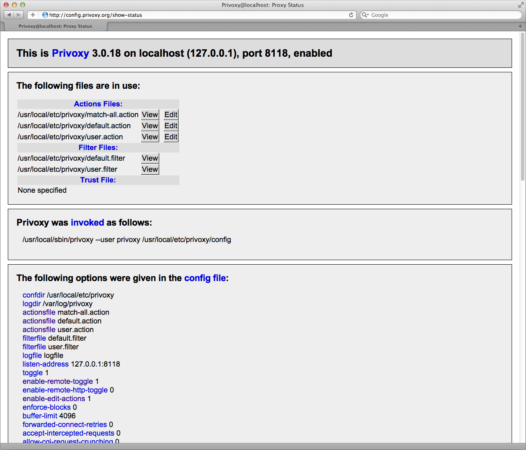This screenshot has height=450, width=526.
Task: Open the Trust File heading link
Action: click(x=98, y=180)
